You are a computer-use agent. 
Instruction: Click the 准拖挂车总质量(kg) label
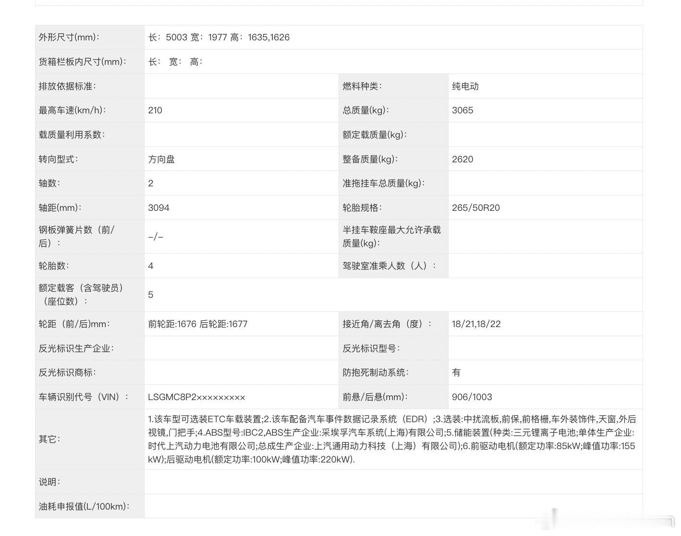(x=384, y=183)
